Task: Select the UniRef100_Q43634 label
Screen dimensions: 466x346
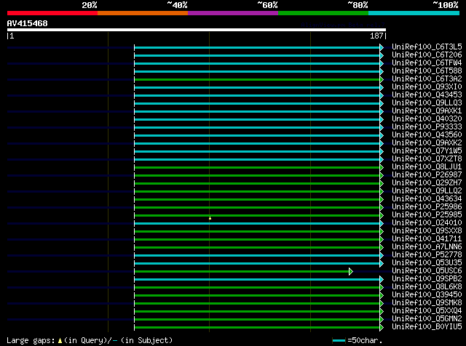Action: coord(427,199)
